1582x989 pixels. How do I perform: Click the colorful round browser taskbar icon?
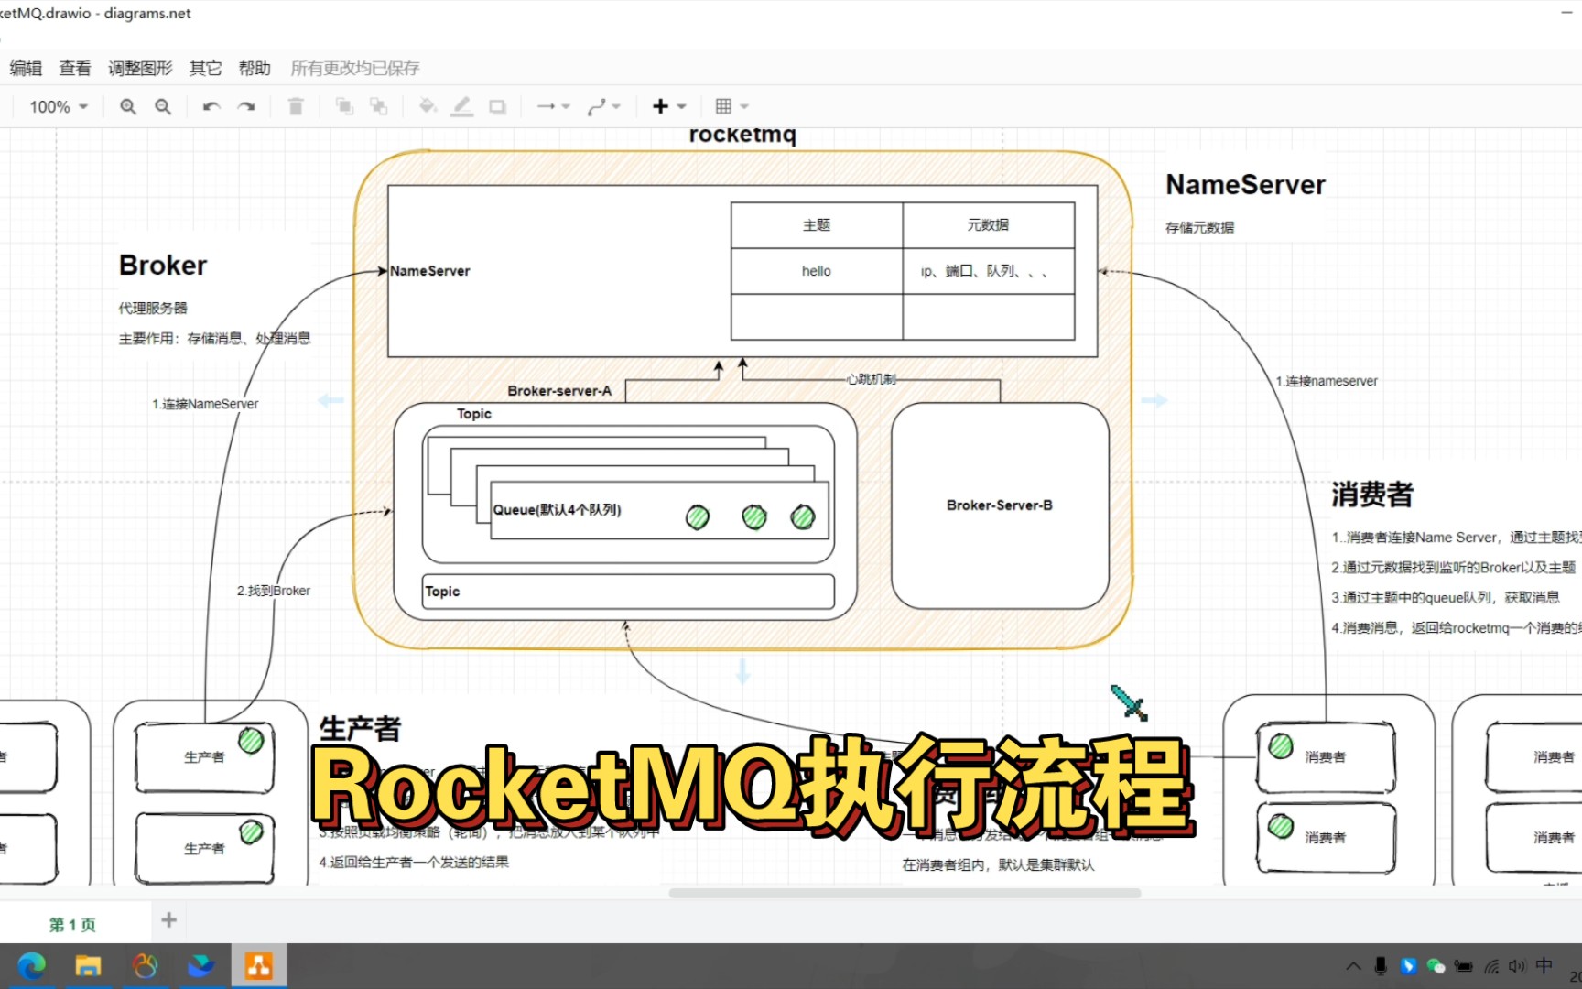click(145, 966)
